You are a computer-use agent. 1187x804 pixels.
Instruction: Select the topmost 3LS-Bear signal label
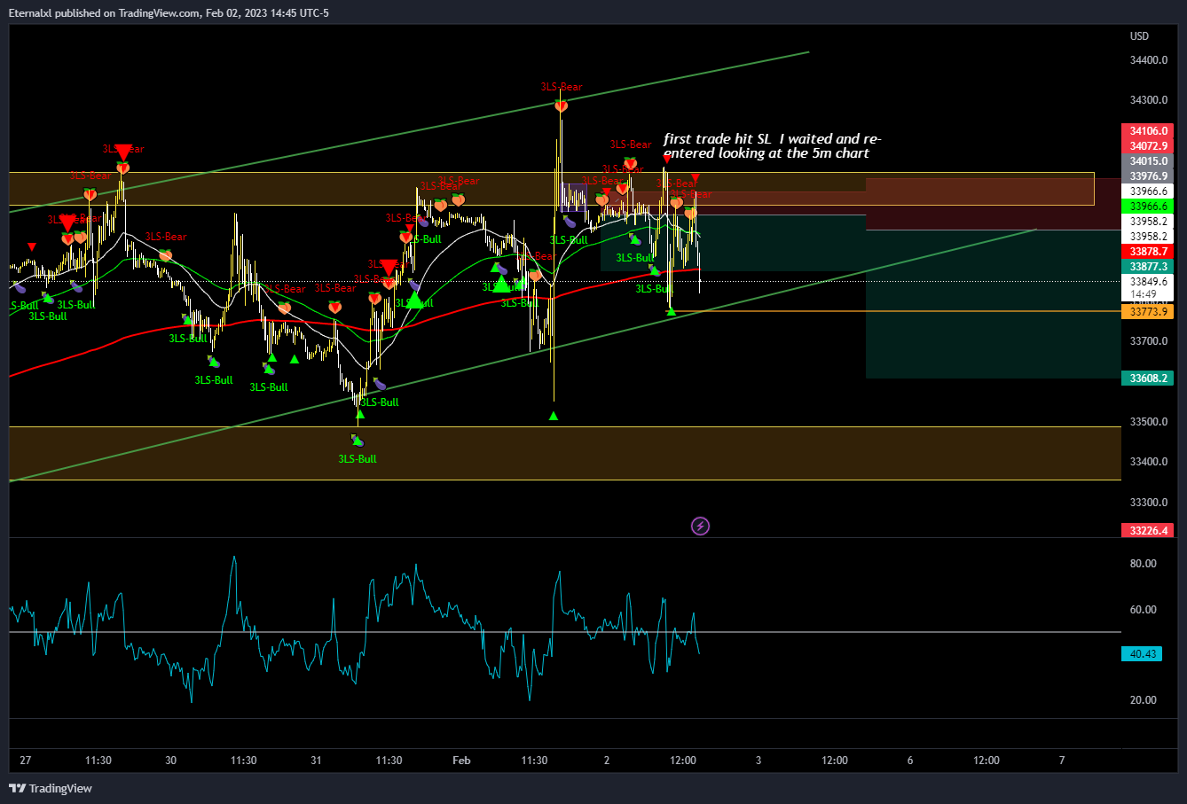pos(562,87)
